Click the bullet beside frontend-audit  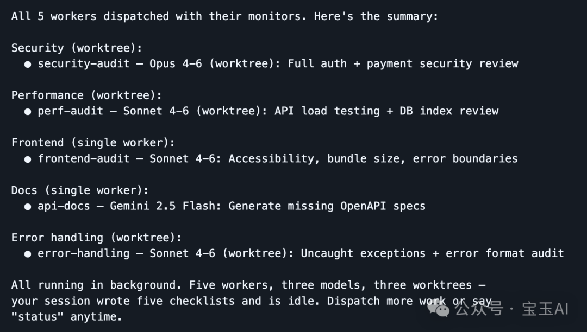pyautogui.click(x=28, y=159)
